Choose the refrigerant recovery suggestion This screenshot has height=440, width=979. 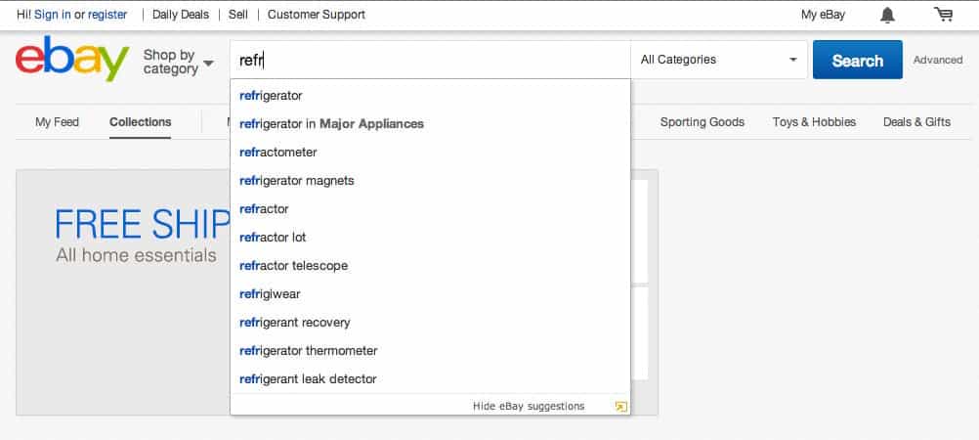pos(430,323)
